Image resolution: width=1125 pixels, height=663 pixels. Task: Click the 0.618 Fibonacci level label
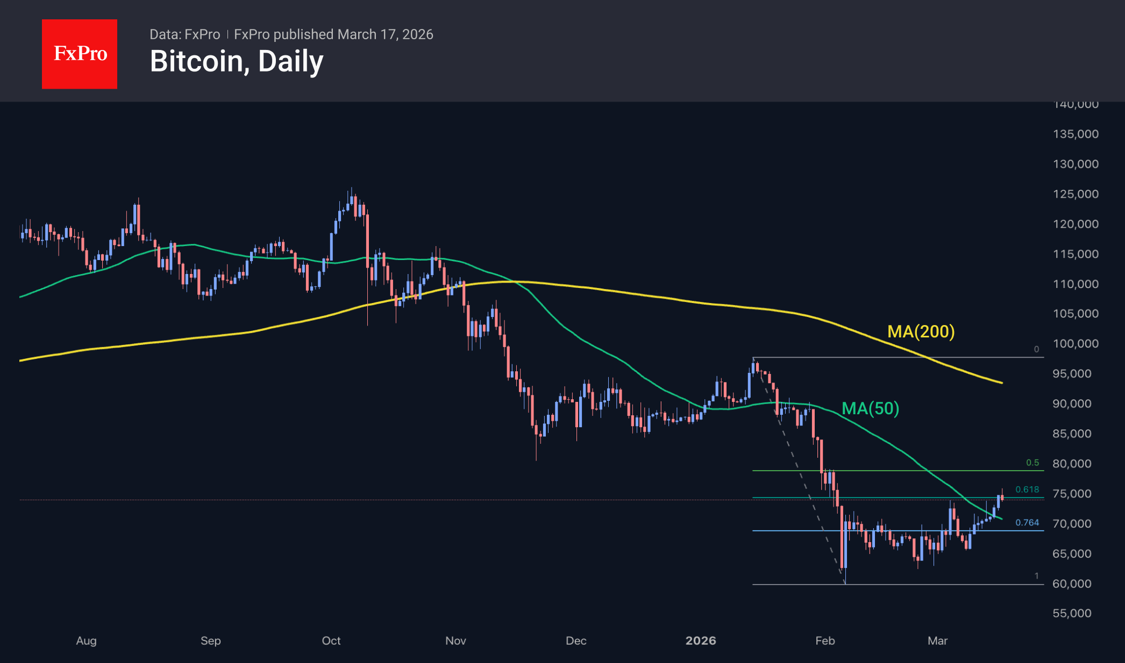[1027, 489]
